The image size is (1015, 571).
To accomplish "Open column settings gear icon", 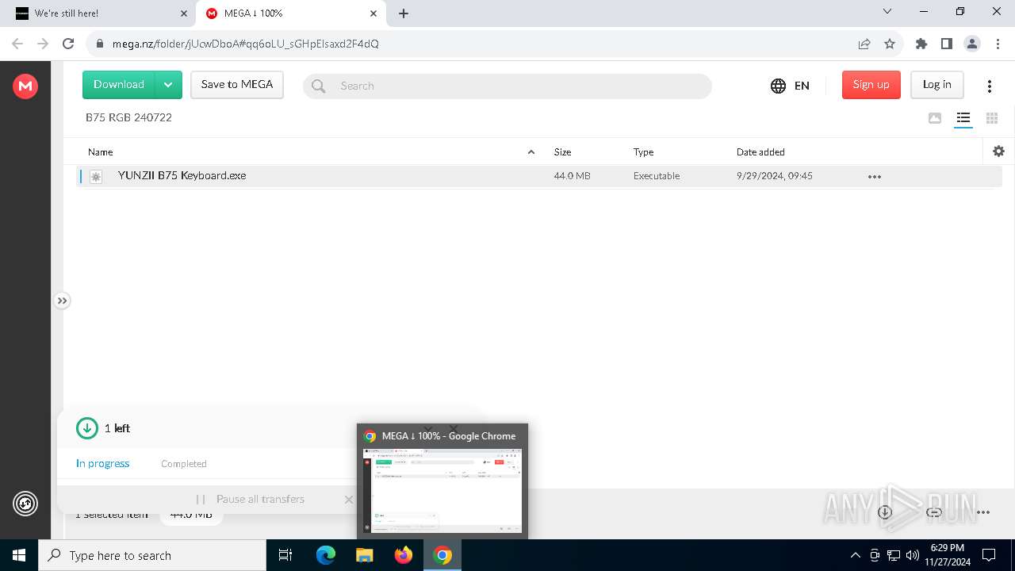I will pos(998,151).
